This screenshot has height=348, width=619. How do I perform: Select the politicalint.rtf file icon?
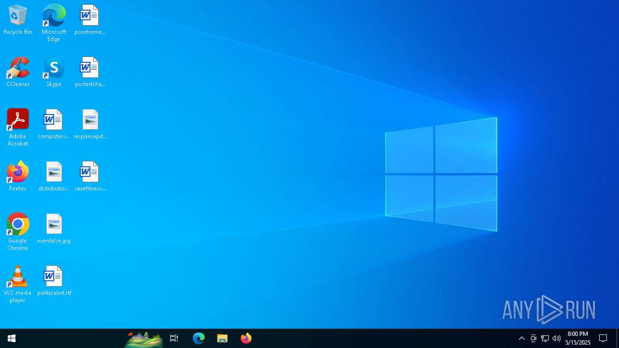point(54,281)
